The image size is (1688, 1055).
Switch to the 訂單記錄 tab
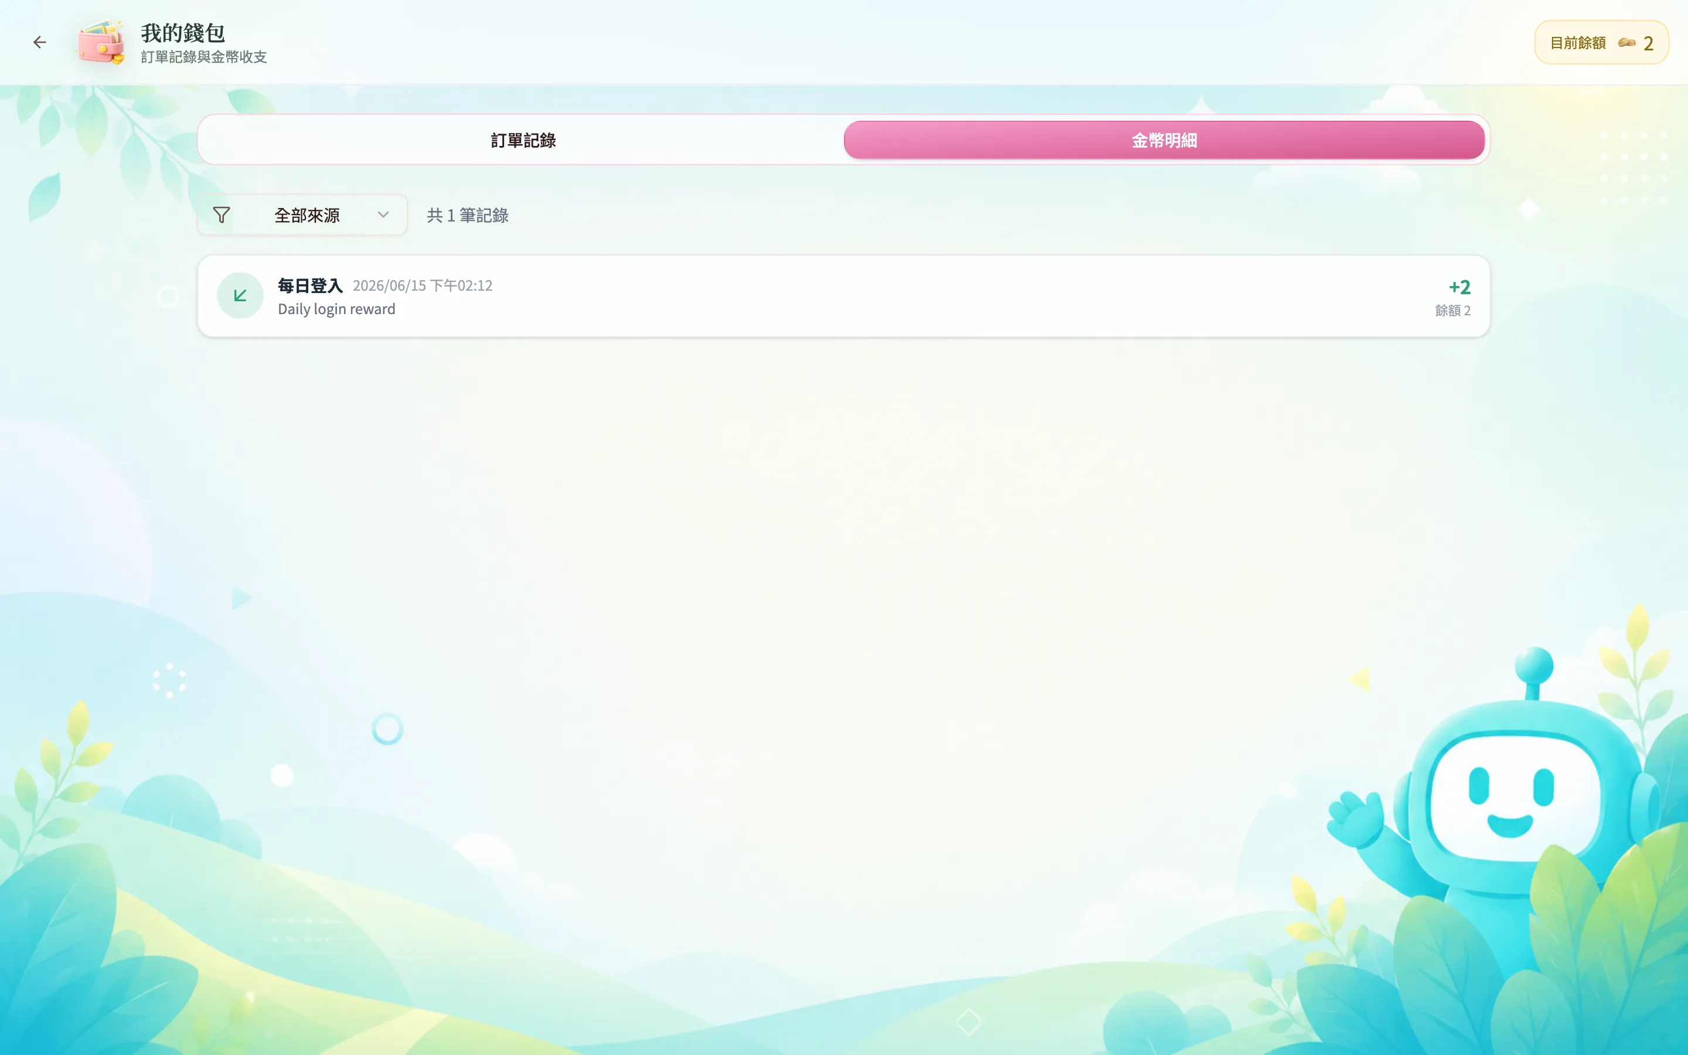click(x=523, y=140)
